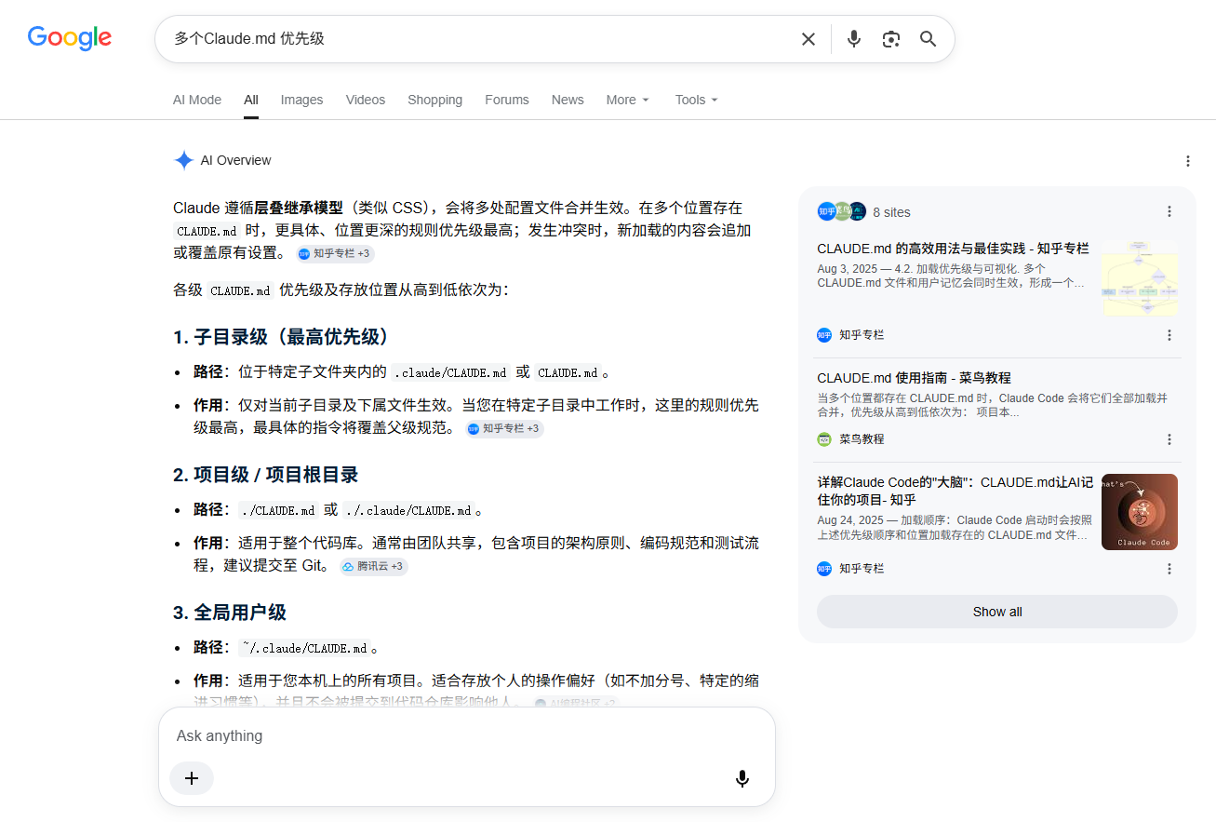Switch to News tab
Image resolution: width=1216 pixels, height=822 pixels.
(x=568, y=100)
